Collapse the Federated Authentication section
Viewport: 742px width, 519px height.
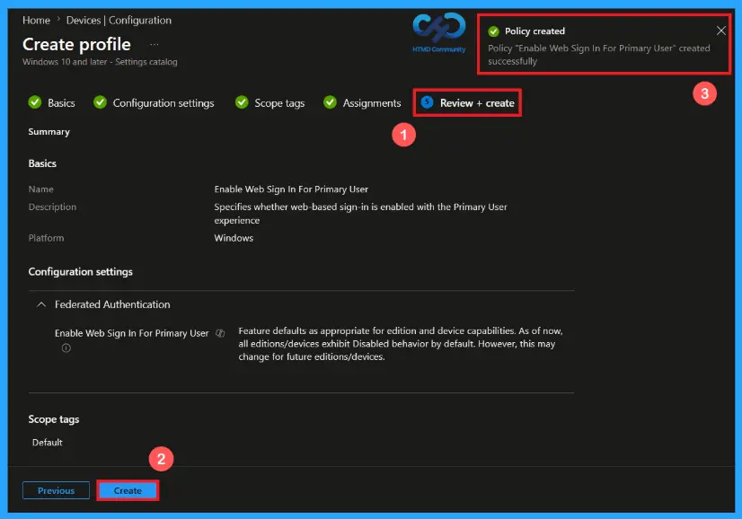[41, 304]
